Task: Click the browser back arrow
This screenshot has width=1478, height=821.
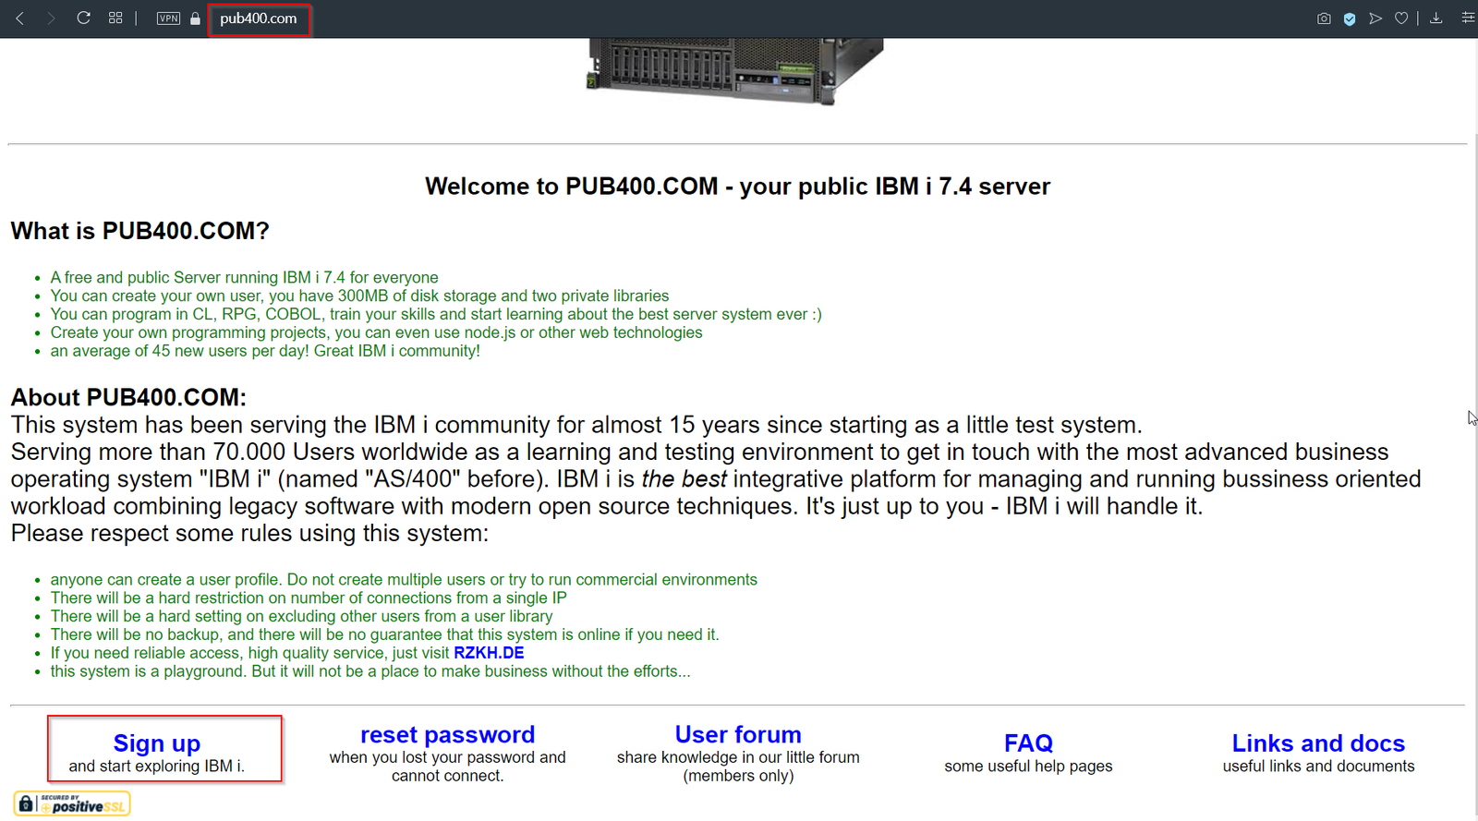Action: click(19, 18)
